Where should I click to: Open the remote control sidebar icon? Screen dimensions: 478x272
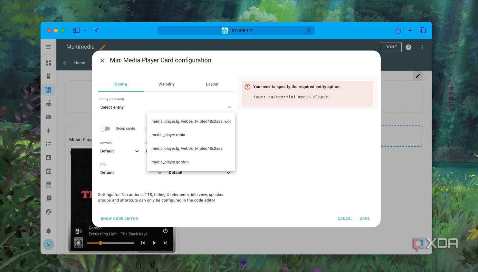49,76
